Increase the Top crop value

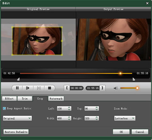97,107
